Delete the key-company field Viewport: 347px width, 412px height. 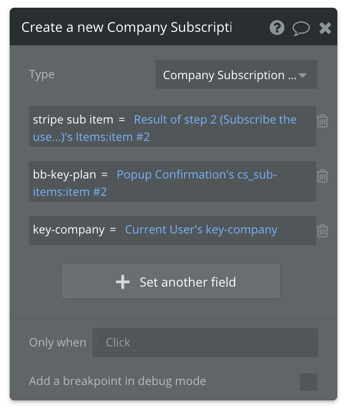pyautogui.click(x=322, y=231)
